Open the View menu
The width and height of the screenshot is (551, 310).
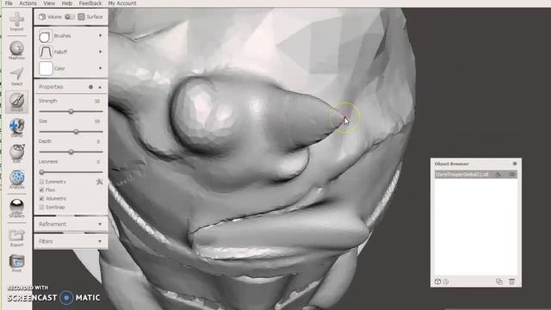(49, 3)
